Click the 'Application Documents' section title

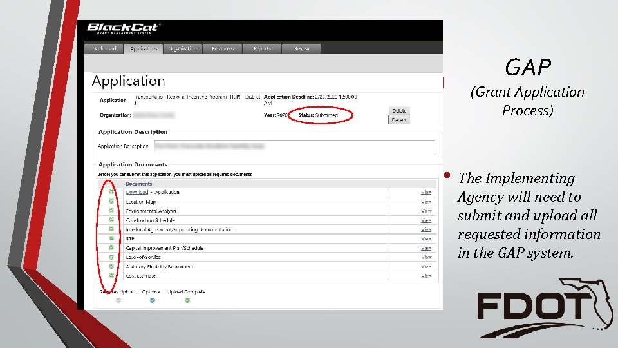[x=133, y=164]
